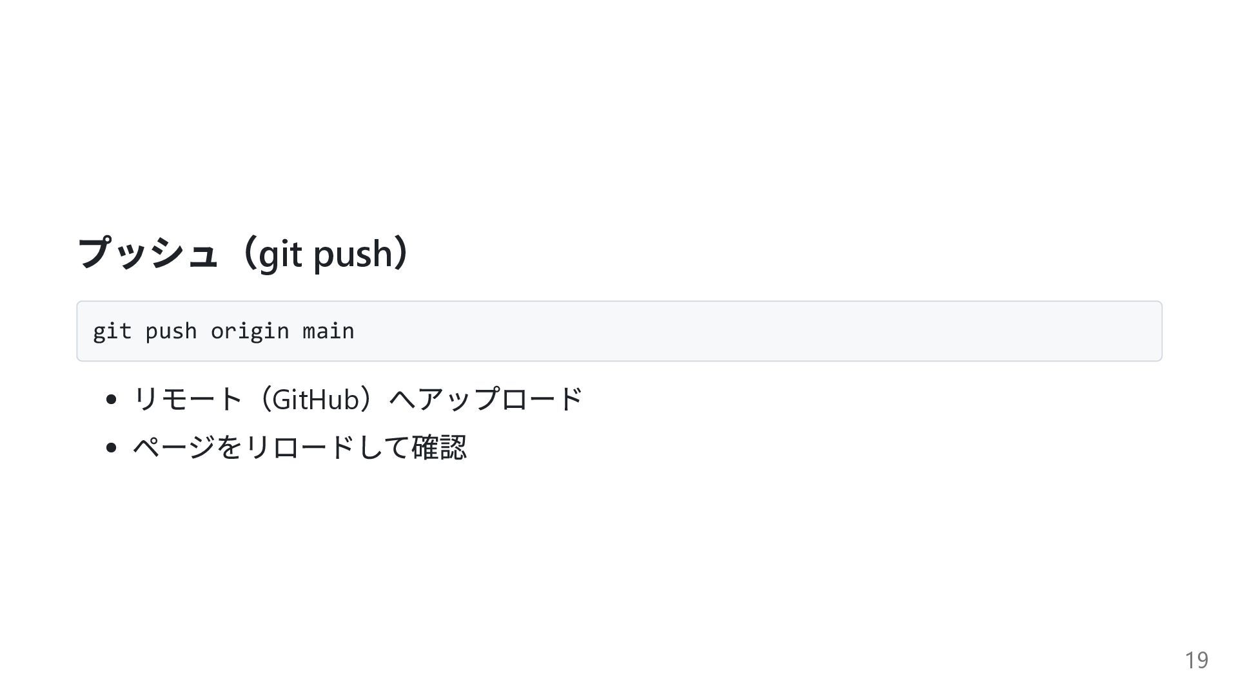This screenshot has height=696, width=1238.
Task: Click the heading word プッシュ
Action: point(147,253)
